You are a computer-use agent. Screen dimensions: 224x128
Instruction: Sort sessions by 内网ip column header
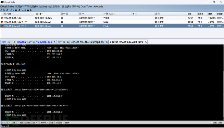click(x=47, y=14)
